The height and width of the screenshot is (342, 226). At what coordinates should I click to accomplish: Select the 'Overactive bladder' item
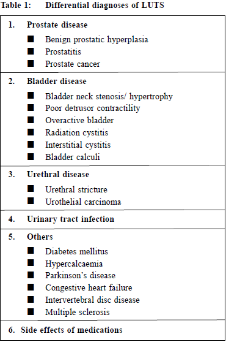click(79, 120)
